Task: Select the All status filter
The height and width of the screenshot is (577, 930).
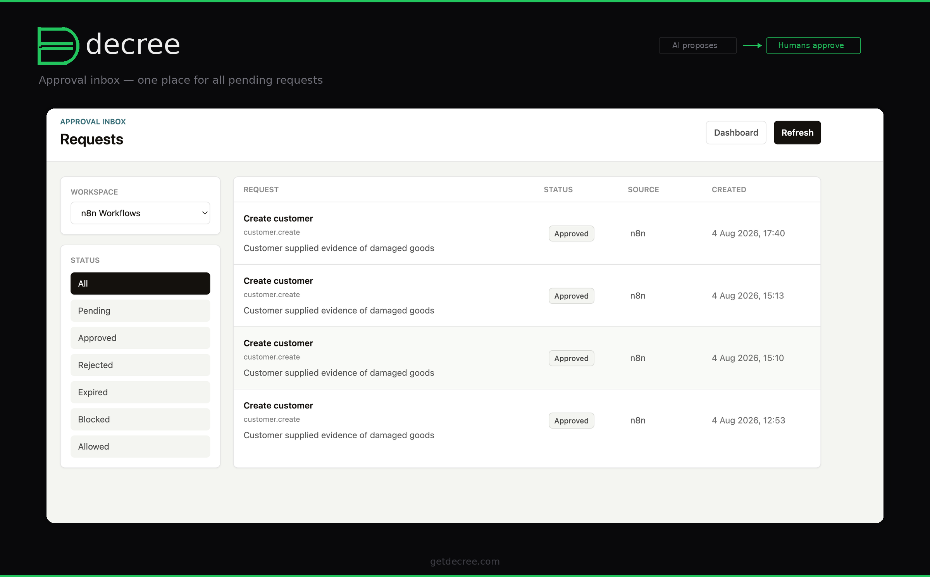Action: [x=140, y=284]
